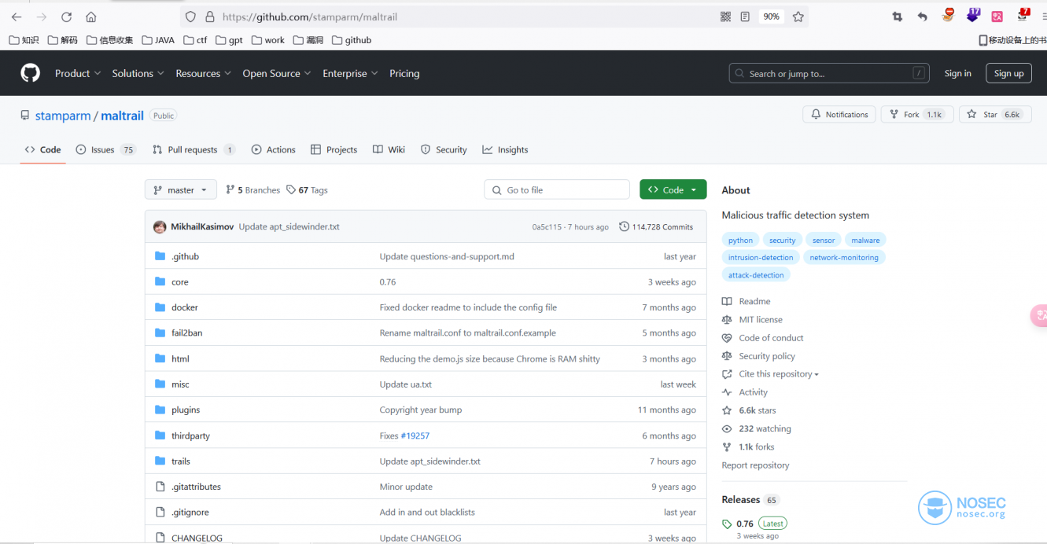Open the thirdparty folder

point(190,436)
